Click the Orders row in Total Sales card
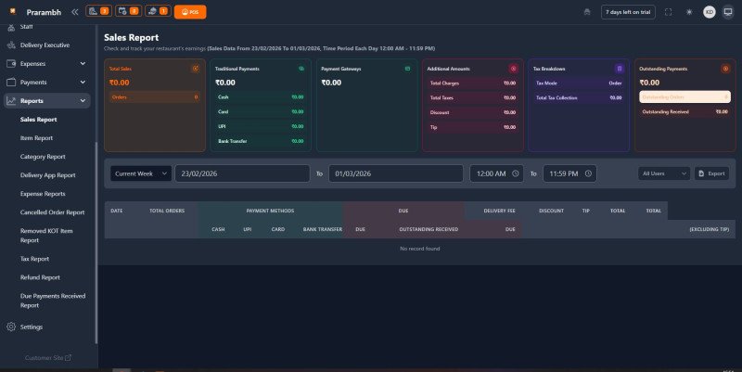This screenshot has height=372, width=742. point(155,97)
